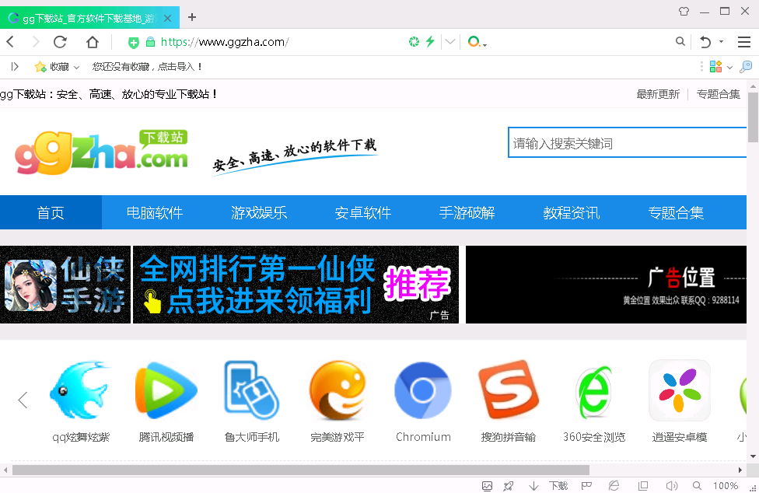Image resolution: width=759 pixels, height=493 pixels.
Task: Open the 安卓软件 navigation item
Action: (x=363, y=212)
